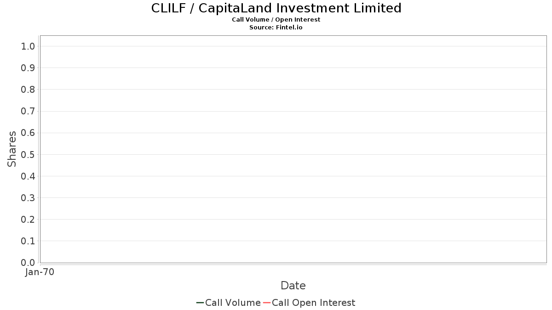Click the red Call Open Interest line swatch

pyautogui.click(x=267, y=303)
